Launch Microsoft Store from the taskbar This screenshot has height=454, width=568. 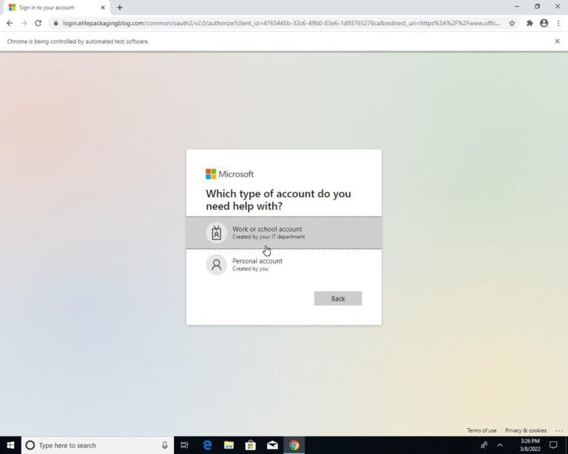[251, 445]
